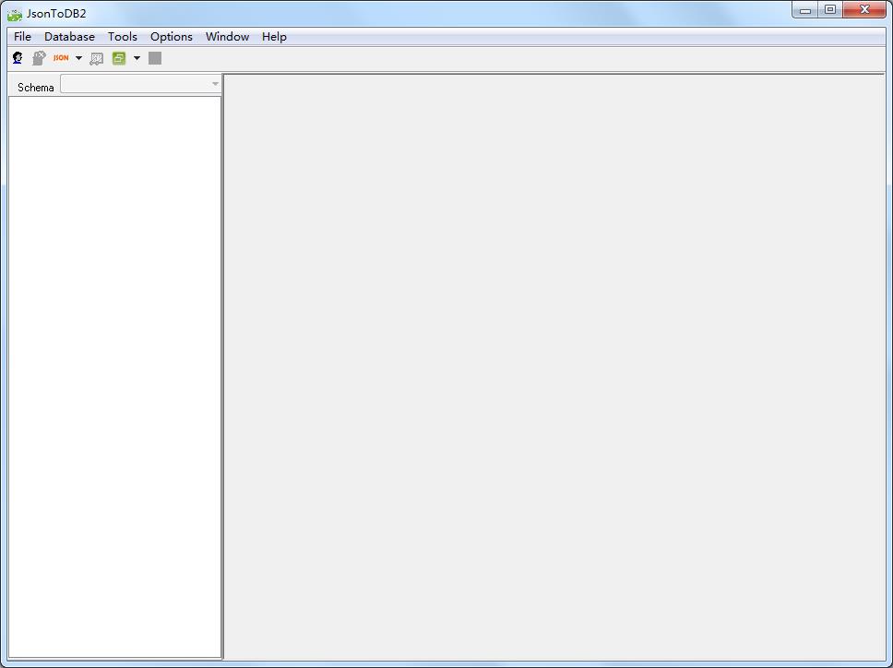
Task: Click the JsonToDB2 application icon in titlebar
Action: (x=13, y=13)
